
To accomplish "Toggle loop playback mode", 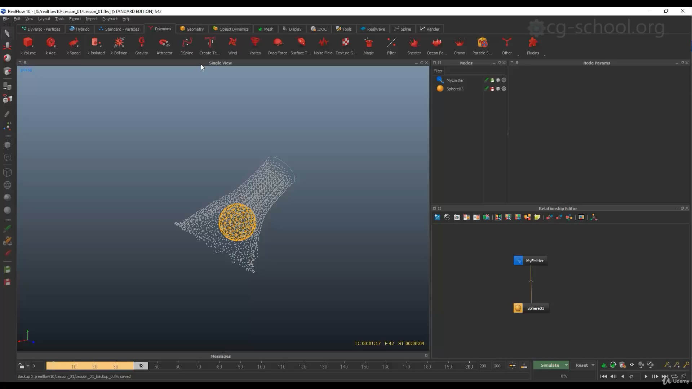I will click(674, 376).
